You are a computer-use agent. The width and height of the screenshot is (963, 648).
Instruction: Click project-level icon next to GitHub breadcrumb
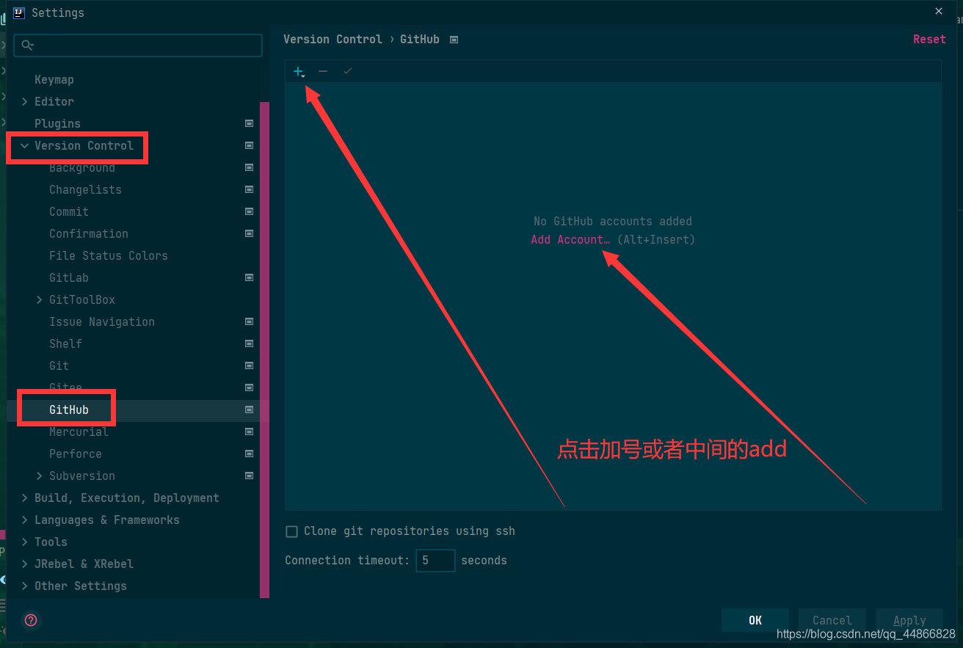pos(454,40)
